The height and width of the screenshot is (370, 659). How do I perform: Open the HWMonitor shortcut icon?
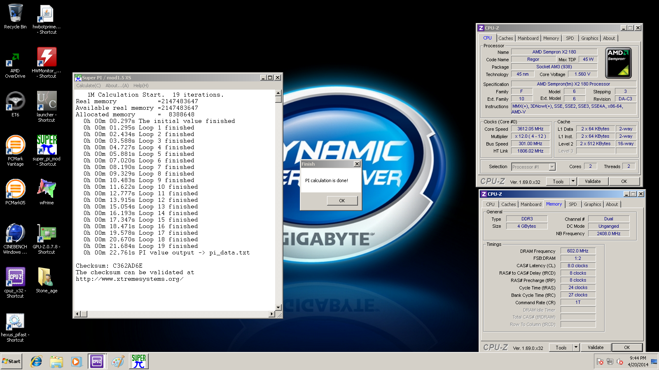coord(47,62)
